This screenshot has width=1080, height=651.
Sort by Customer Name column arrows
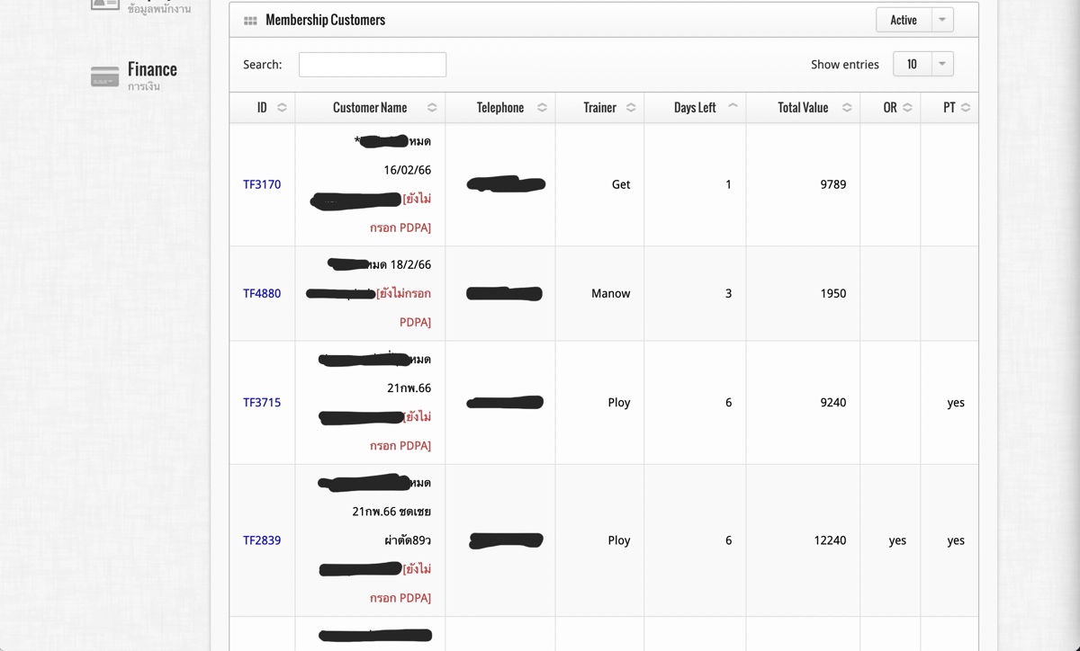tap(432, 108)
